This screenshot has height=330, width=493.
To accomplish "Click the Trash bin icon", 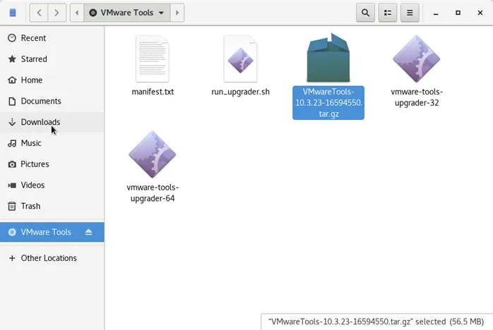I will pyautogui.click(x=12, y=206).
